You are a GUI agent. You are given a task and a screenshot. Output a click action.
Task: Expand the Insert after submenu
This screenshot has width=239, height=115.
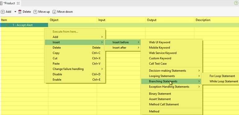122,48
